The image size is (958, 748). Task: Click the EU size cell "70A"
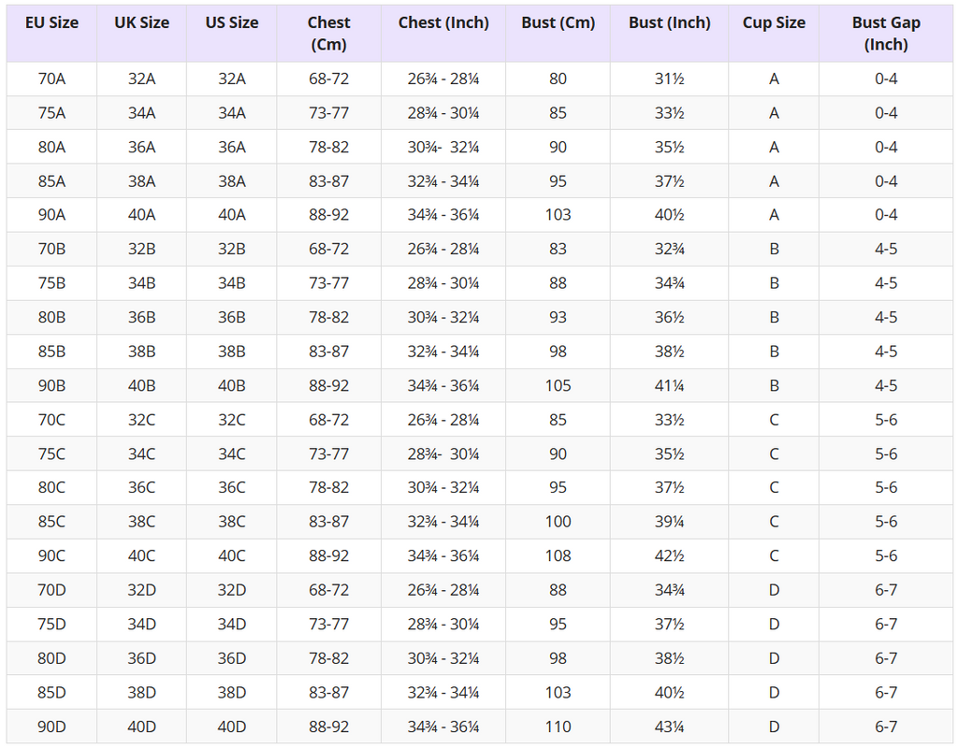coord(52,79)
